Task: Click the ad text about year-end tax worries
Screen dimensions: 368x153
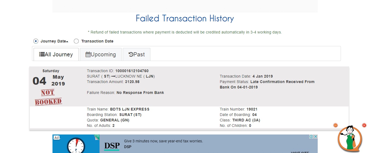Action: tap(163, 141)
